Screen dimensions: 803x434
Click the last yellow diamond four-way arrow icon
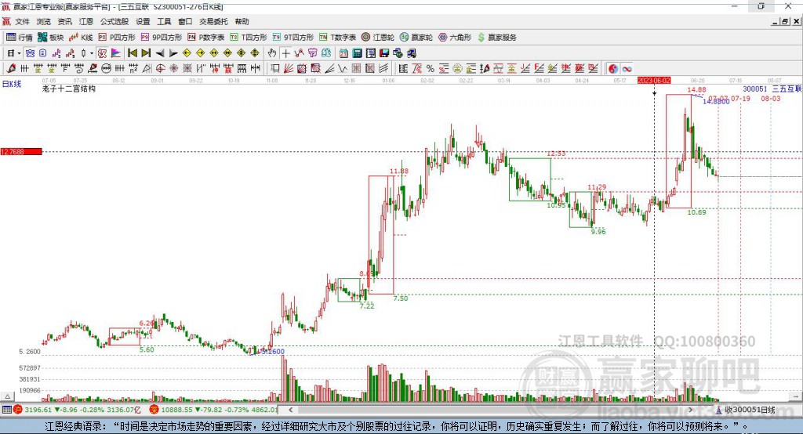click(x=255, y=53)
